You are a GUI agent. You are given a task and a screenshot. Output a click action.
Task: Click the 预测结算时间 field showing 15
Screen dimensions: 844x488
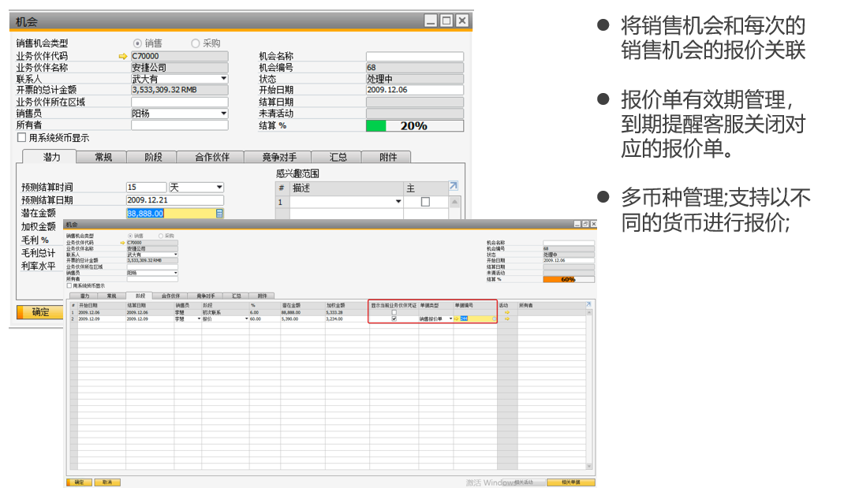146,187
